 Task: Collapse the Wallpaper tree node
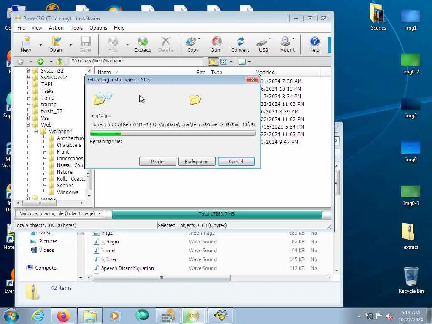pos(35,132)
